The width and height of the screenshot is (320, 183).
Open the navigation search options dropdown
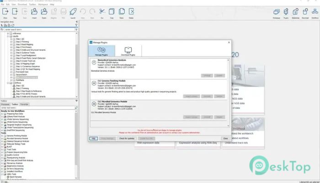point(76,30)
